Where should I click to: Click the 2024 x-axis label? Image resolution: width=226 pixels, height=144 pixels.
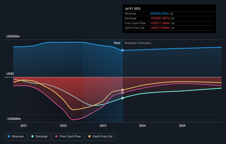click(x=142, y=126)
